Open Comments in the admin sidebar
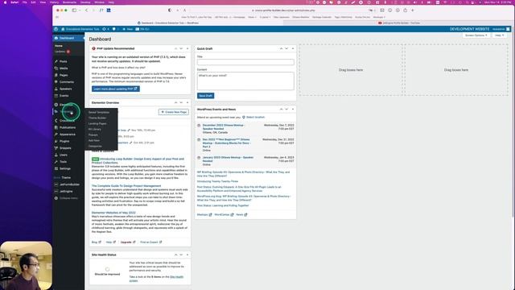This screenshot has height=290, width=515. (x=66, y=82)
